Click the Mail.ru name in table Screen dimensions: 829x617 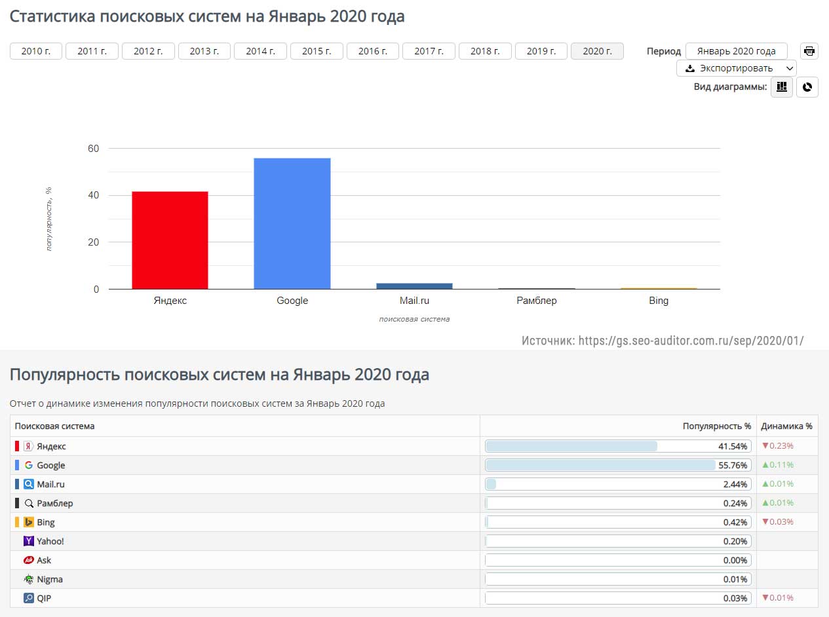(50, 484)
